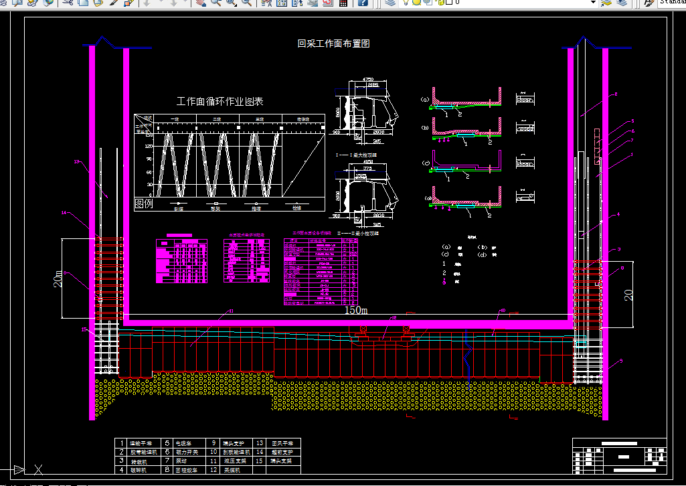Open the Text Style icon
This screenshot has width=686, height=486.
[649, 2]
